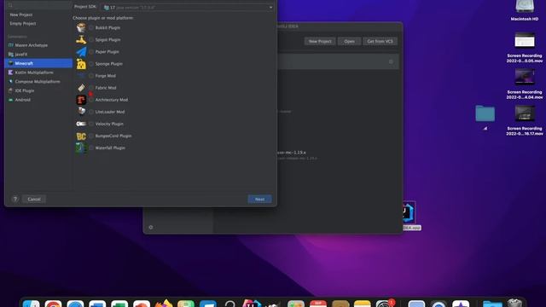Click the Velocity Plugin icon
The image size is (546, 307).
(x=81, y=124)
